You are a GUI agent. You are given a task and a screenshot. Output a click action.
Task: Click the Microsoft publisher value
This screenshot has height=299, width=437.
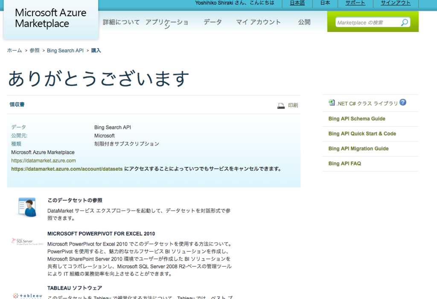coord(105,136)
